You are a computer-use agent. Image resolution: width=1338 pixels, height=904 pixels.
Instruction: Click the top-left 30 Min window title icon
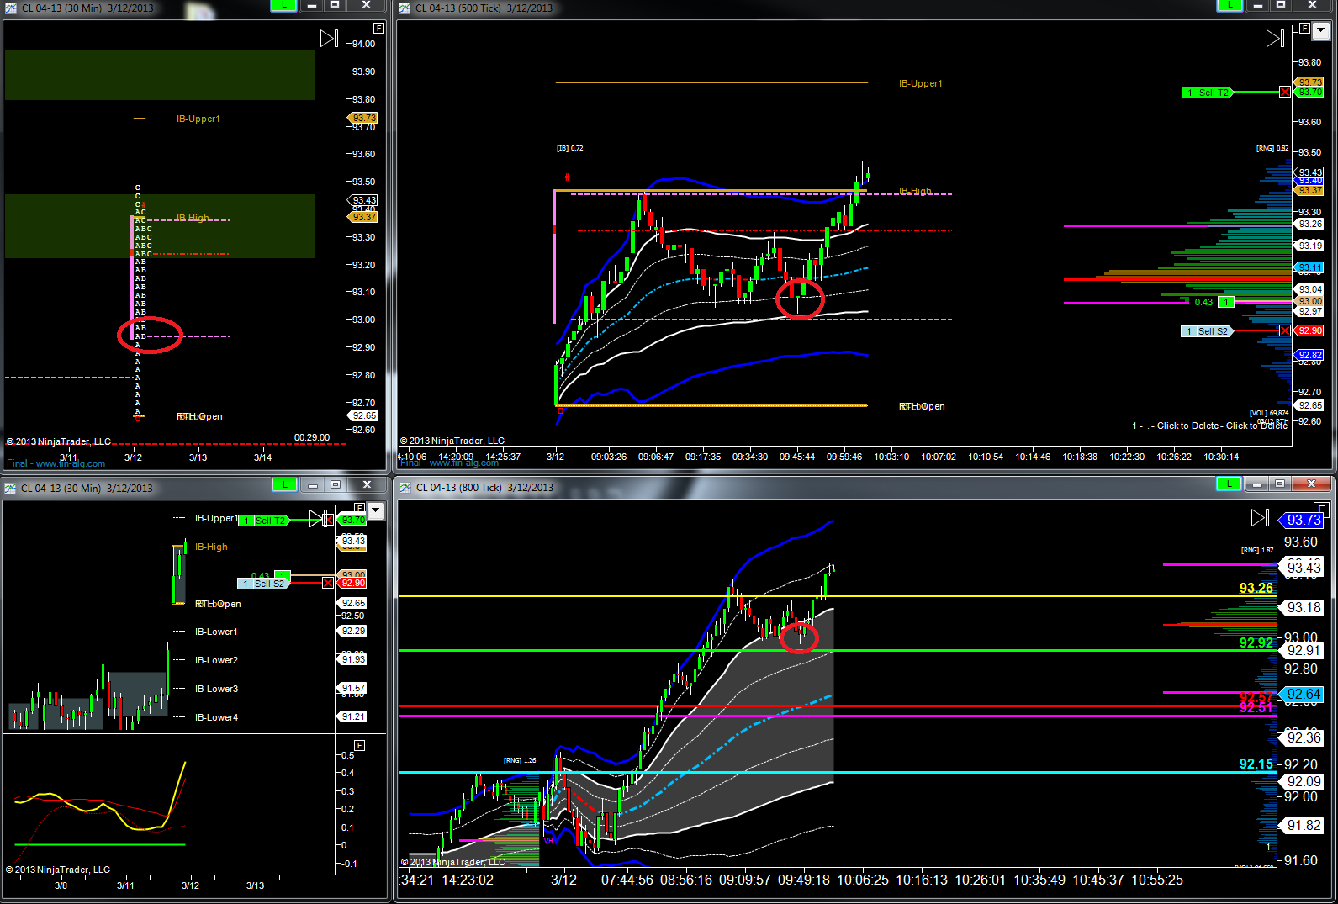point(11,8)
